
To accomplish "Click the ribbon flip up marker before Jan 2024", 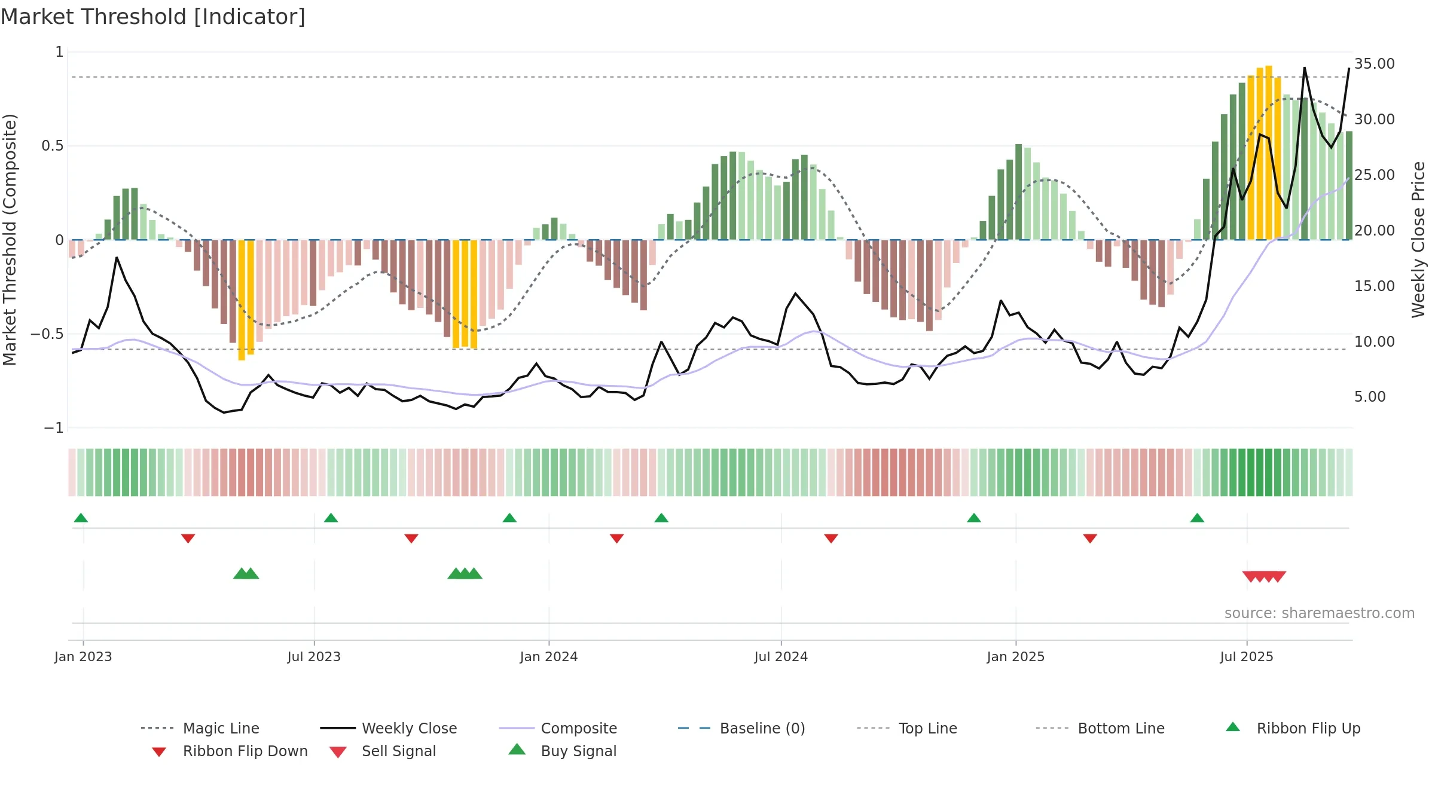I will pyautogui.click(x=509, y=518).
